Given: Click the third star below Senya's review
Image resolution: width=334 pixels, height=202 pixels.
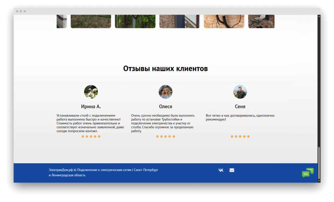Looking at the screenshot, I should click(x=240, y=136).
